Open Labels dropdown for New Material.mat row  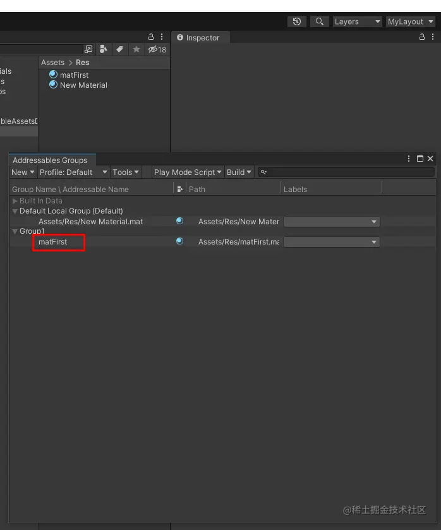click(x=332, y=222)
